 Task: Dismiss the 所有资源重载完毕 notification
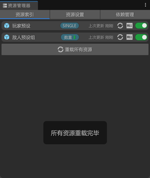[75, 133]
